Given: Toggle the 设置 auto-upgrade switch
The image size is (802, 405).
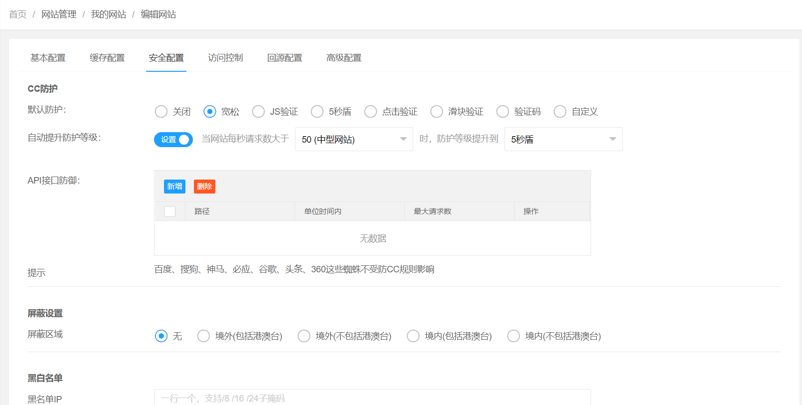Looking at the screenshot, I should [173, 140].
